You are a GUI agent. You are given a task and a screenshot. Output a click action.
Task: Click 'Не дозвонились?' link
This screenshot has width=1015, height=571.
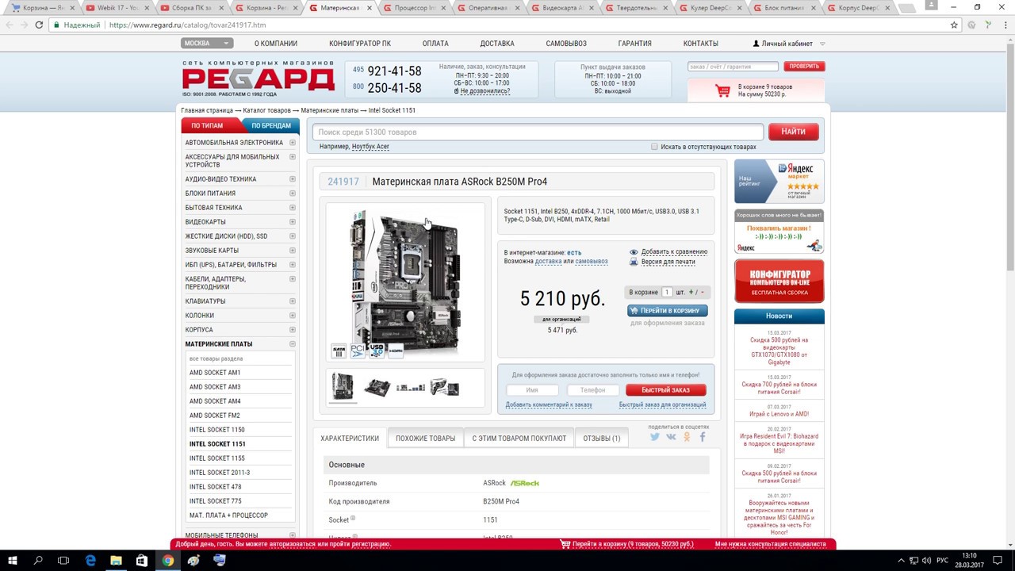click(x=485, y=91)
